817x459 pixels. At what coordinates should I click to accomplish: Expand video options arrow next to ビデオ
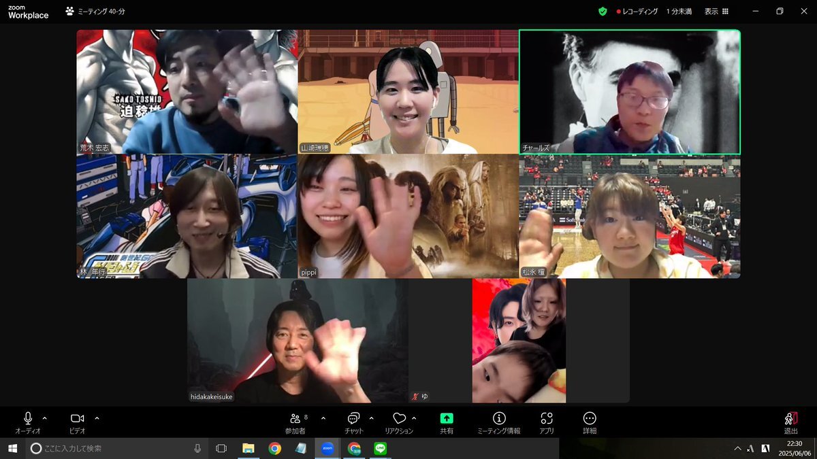pyautogui.click(x=97, y=418)
